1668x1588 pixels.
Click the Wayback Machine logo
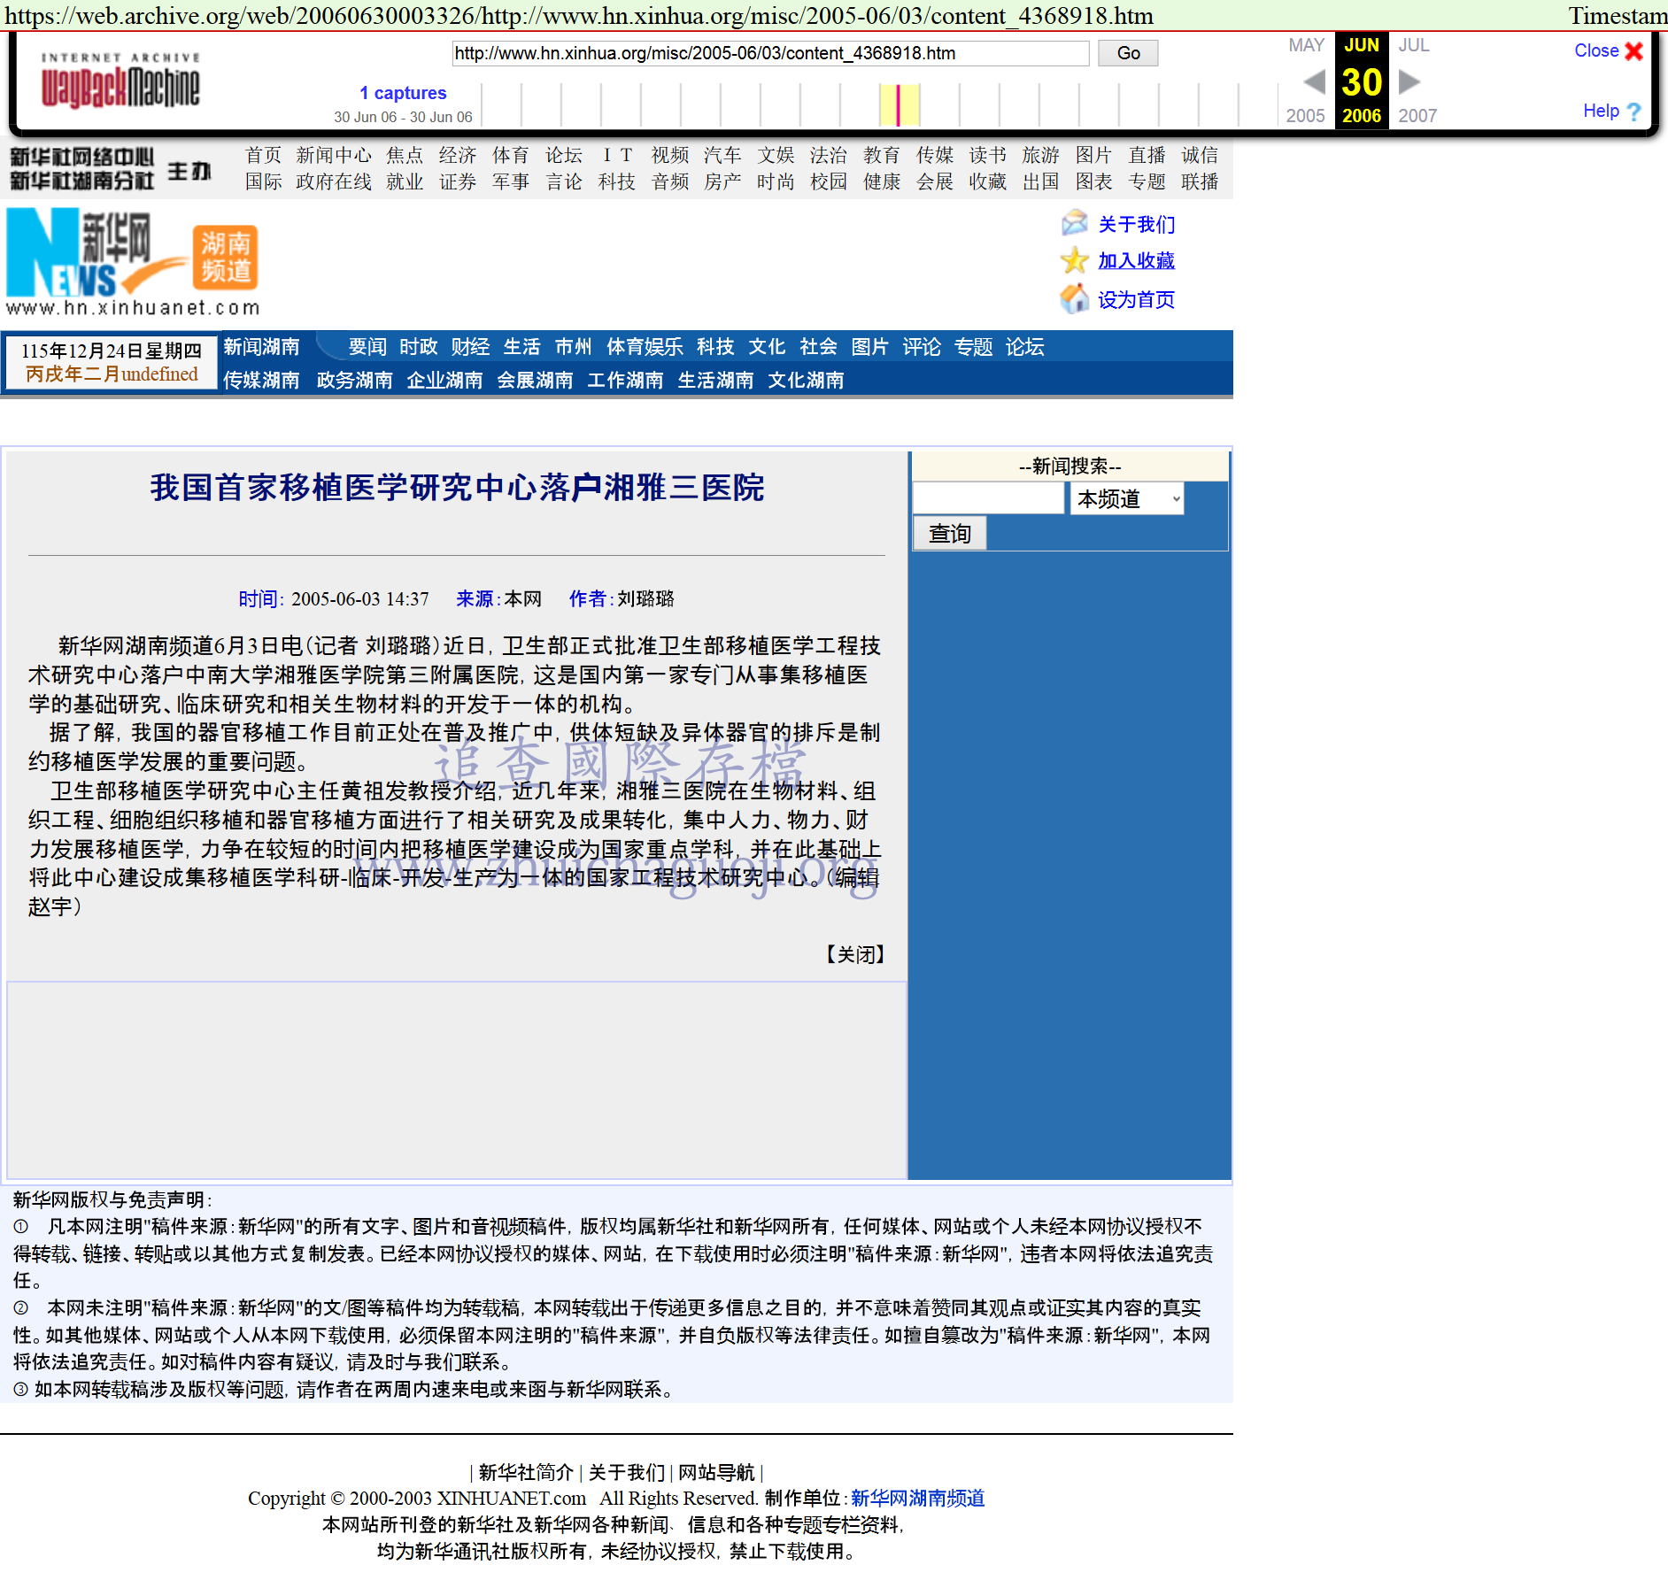pyautogui.click(x=120, y=81)
